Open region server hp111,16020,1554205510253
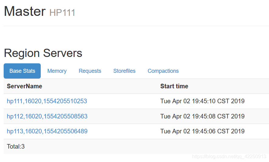269x162 pixels. (x=47, y=101)
